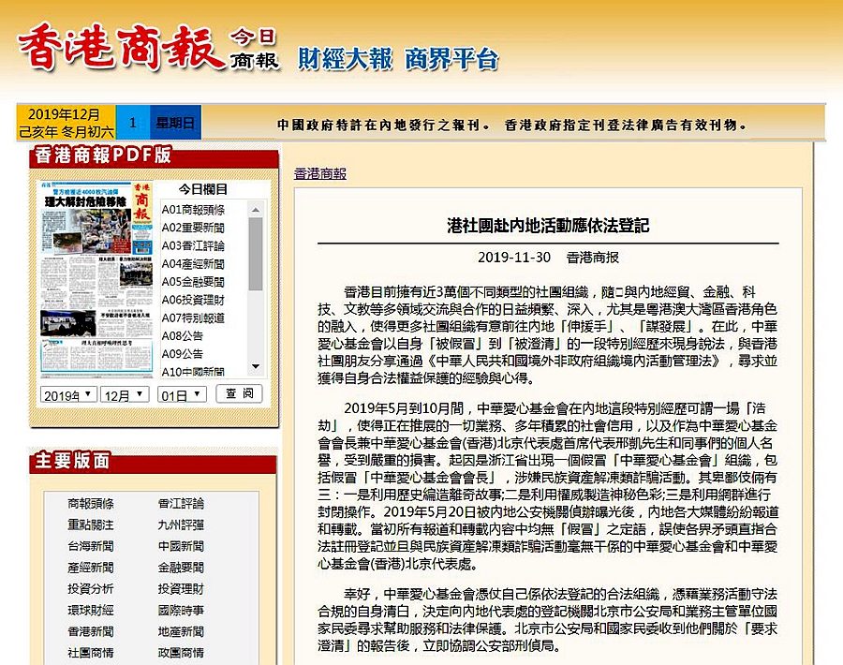The height and width of the screenshot is (665, 843).
Task: Open 商報頭條 under 主要版面
Action: (x=91, y=504)
